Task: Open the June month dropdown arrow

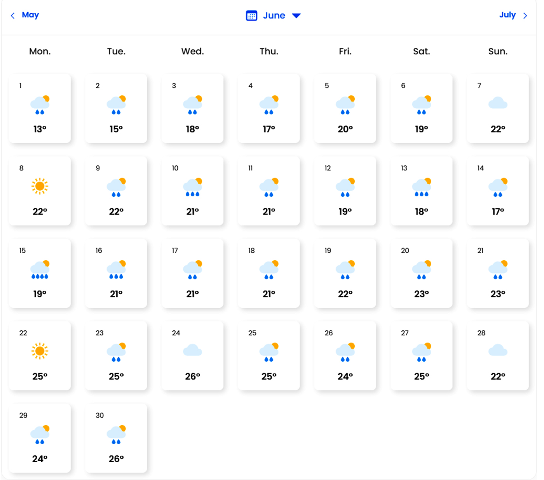Action: tap(296, 16)
